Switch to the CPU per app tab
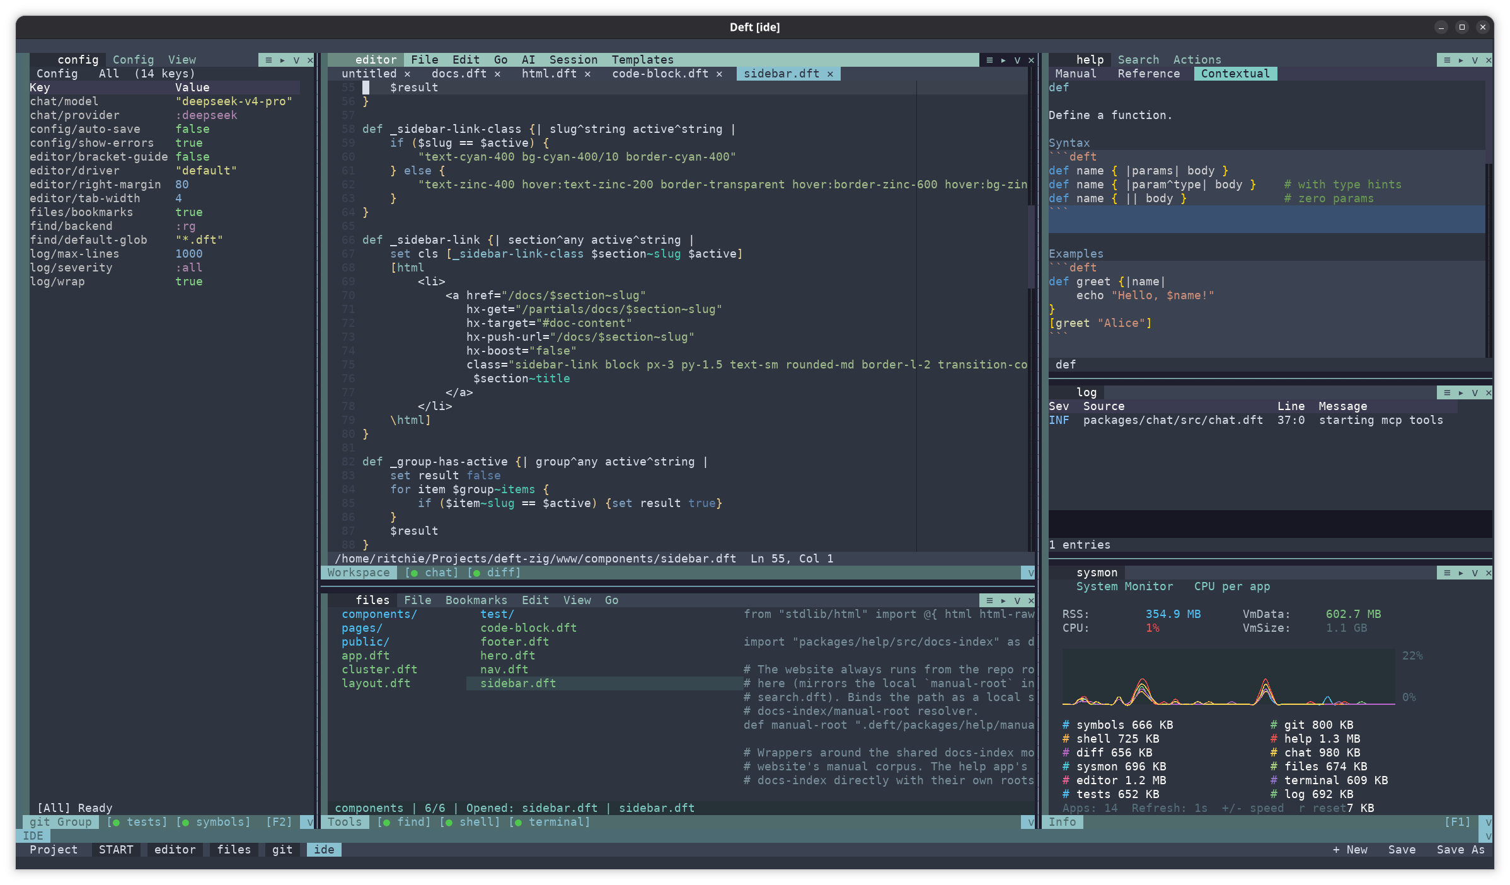This screenshot has width=1510, height=885. (x=1232, y=586)
